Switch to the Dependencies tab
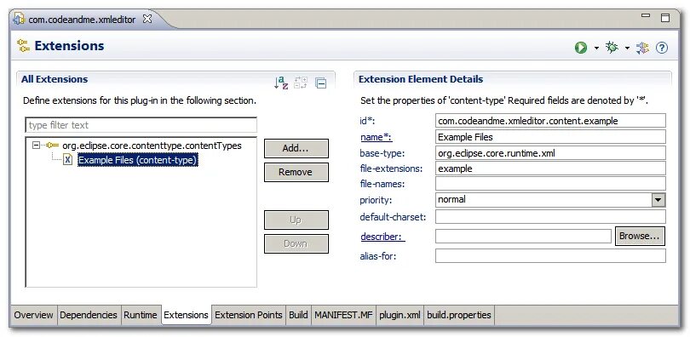 click(x=89, y=315)
